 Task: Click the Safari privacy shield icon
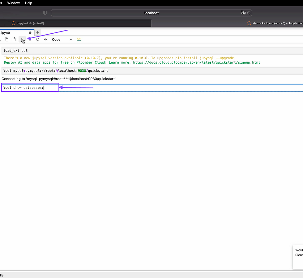(45, 13)
